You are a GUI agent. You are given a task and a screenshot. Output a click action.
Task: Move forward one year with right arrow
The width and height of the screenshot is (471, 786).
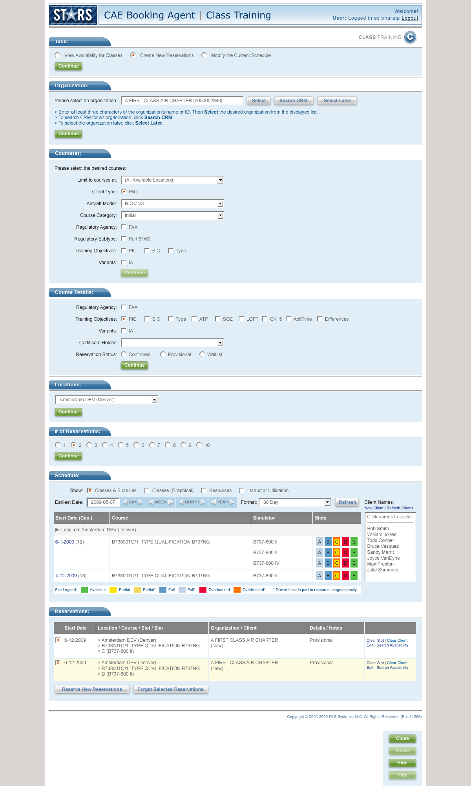click(x=232, y=502)
